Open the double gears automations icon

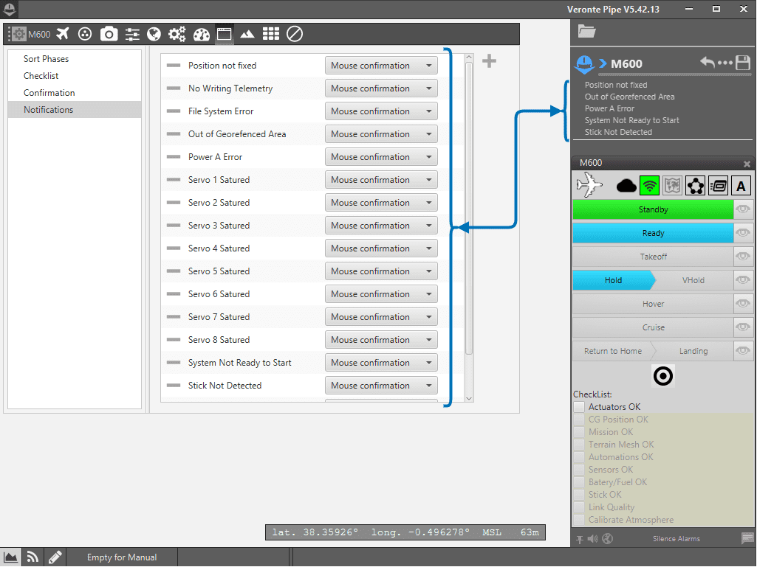pos(177,34)
